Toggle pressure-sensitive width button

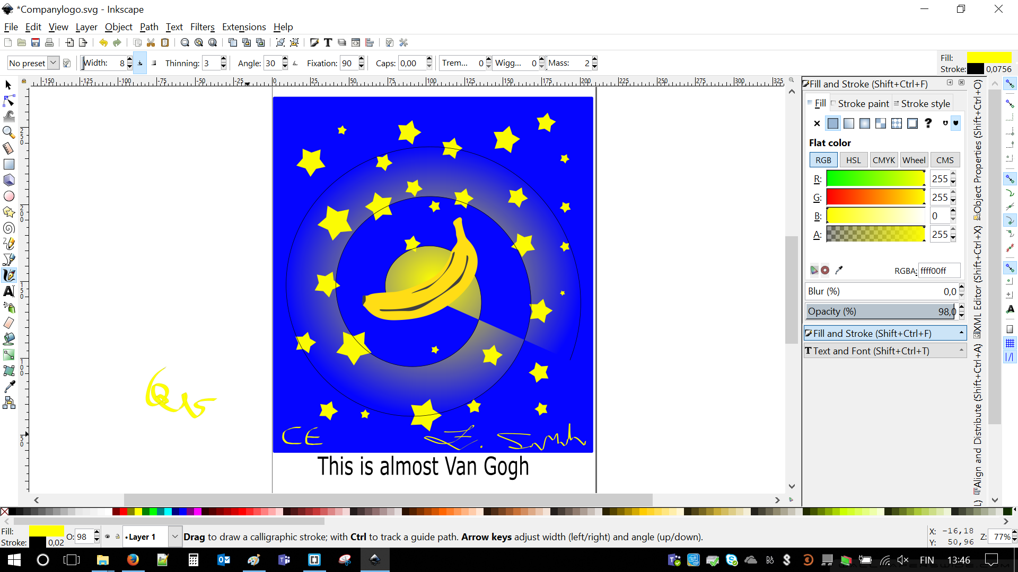point(140,63)
